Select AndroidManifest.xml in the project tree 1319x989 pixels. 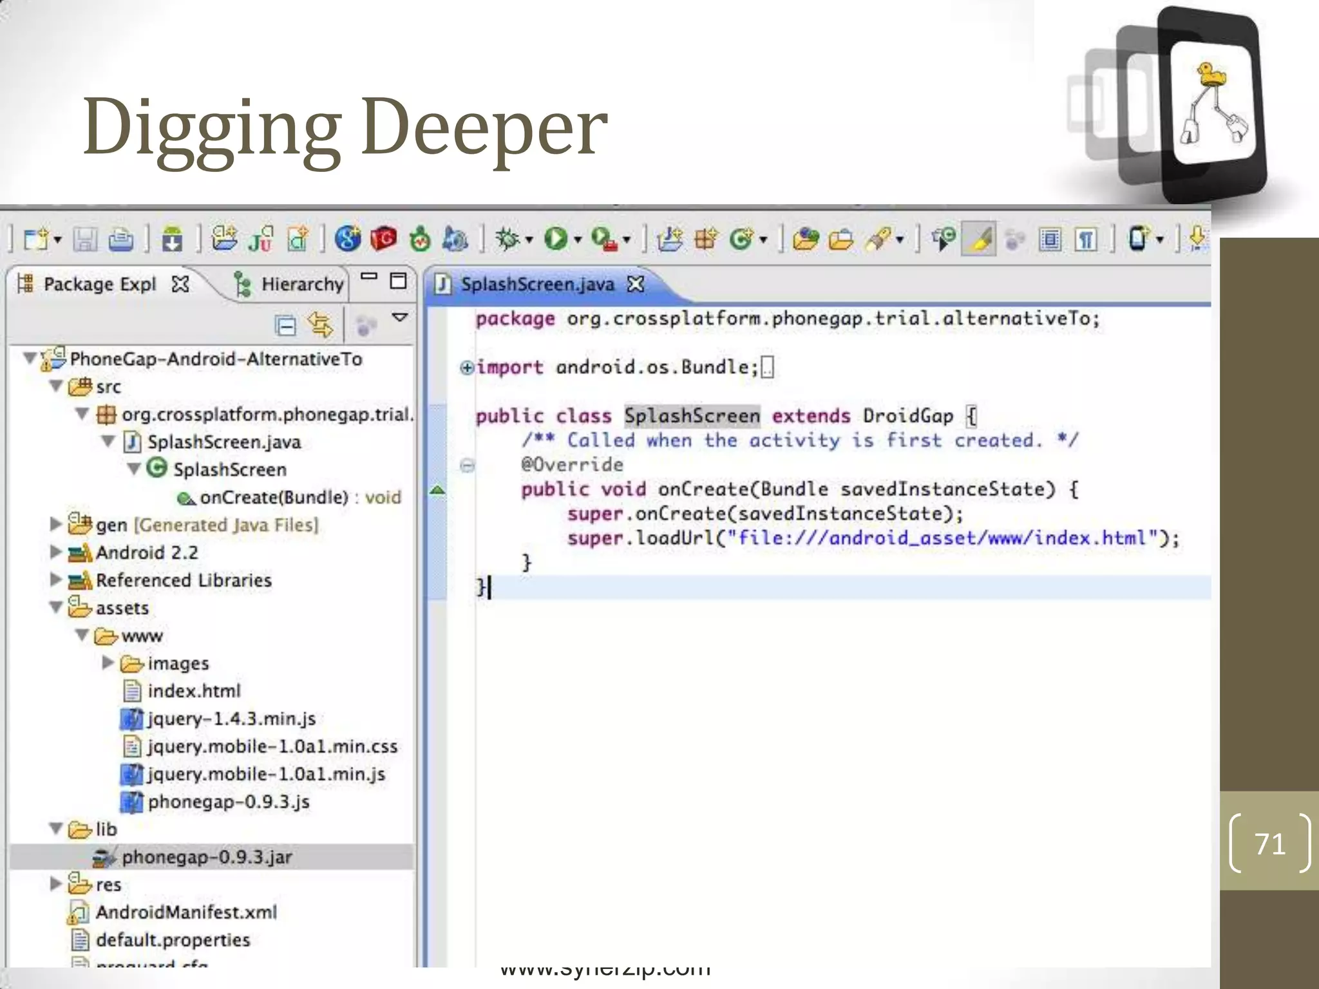[185, 912]
